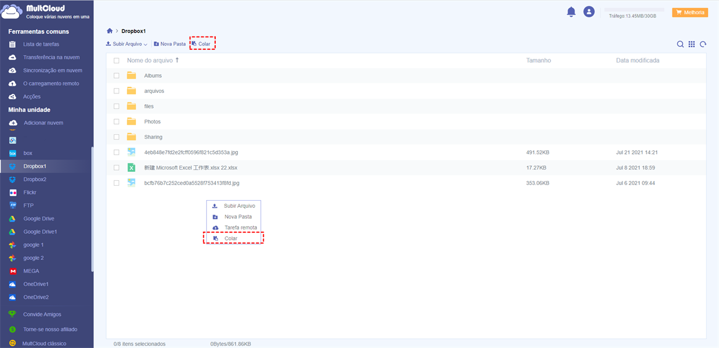Click the Photos folder icon
Image resolution: width=719 pixels, height=348 pixels.
(131, 122)
